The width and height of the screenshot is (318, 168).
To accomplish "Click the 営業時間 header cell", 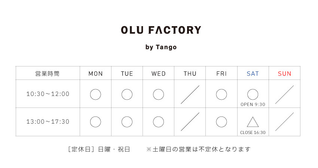I will [48, 74].
